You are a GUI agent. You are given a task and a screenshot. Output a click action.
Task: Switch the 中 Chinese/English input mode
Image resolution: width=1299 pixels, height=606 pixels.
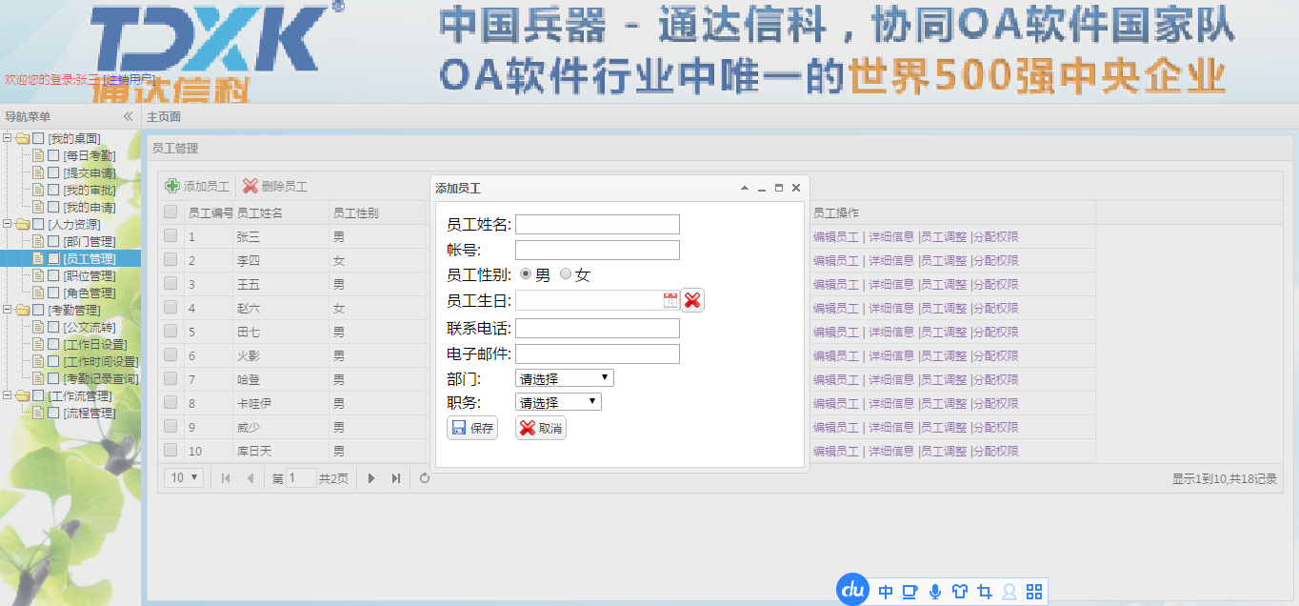click(x=886, y=592)
